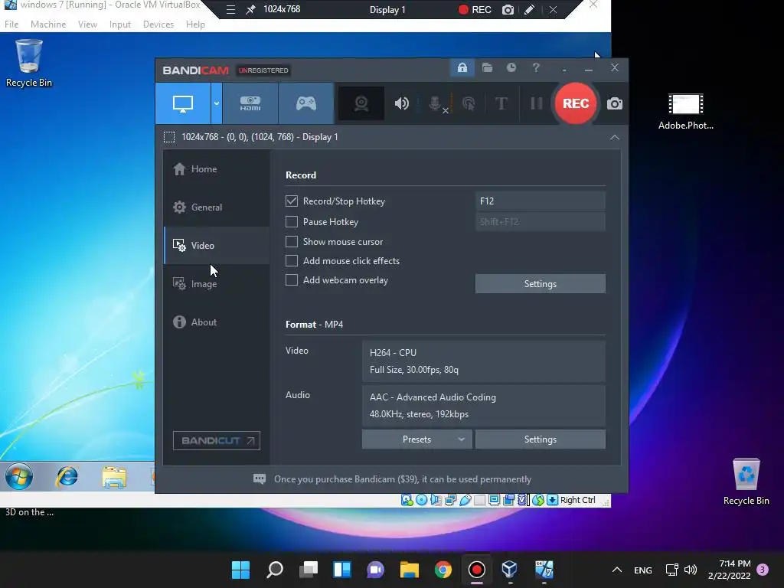Click the Bandicut link button

coord(217,440)
